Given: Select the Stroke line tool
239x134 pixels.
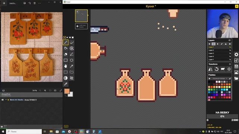Looking at the screenshot, I should (x=71, y=54).
